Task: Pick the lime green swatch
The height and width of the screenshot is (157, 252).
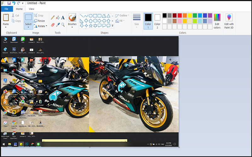Action: click(195, 21)
